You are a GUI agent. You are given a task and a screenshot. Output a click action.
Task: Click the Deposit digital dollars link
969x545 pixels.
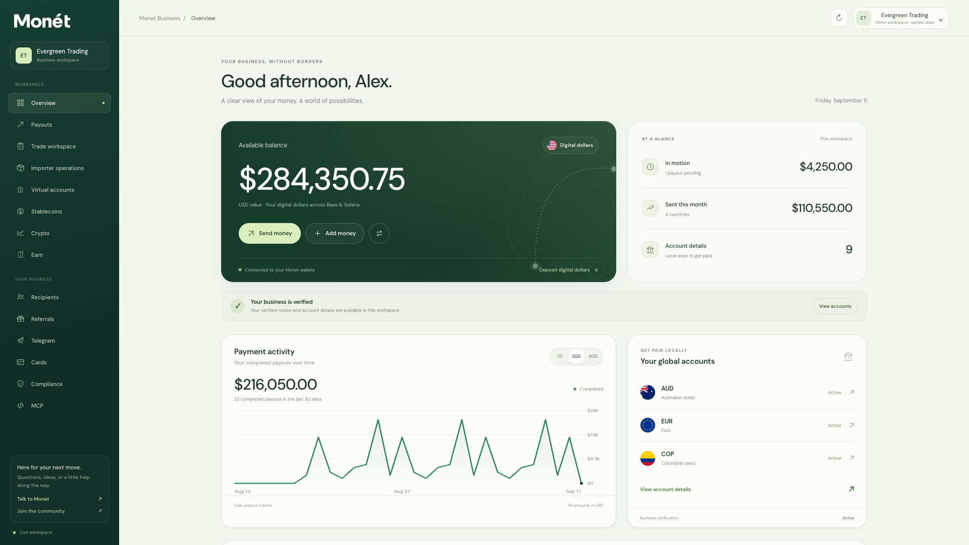(x=568, y=270)
